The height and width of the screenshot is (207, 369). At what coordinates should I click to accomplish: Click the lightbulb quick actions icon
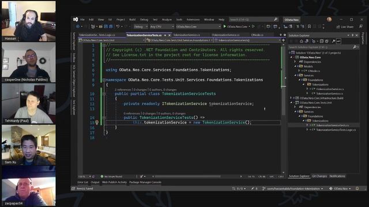pos(97,122)
